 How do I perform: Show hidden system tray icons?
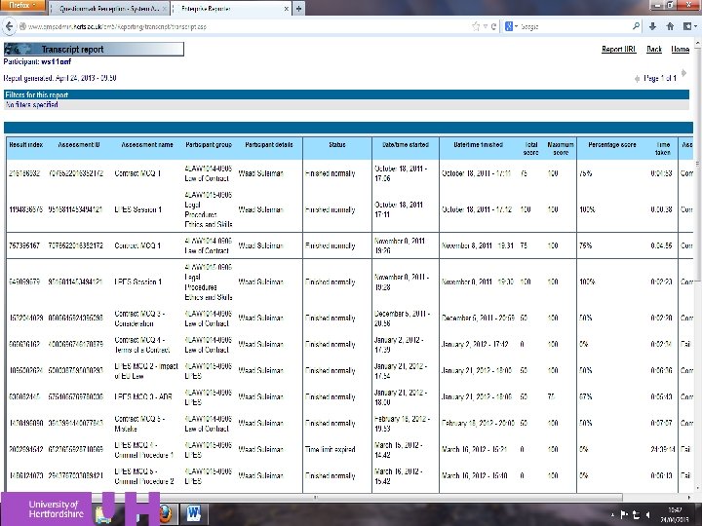pos(612,515)
